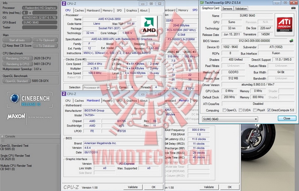Click GPU-Z Driver Version value

[x=258, y=84]
